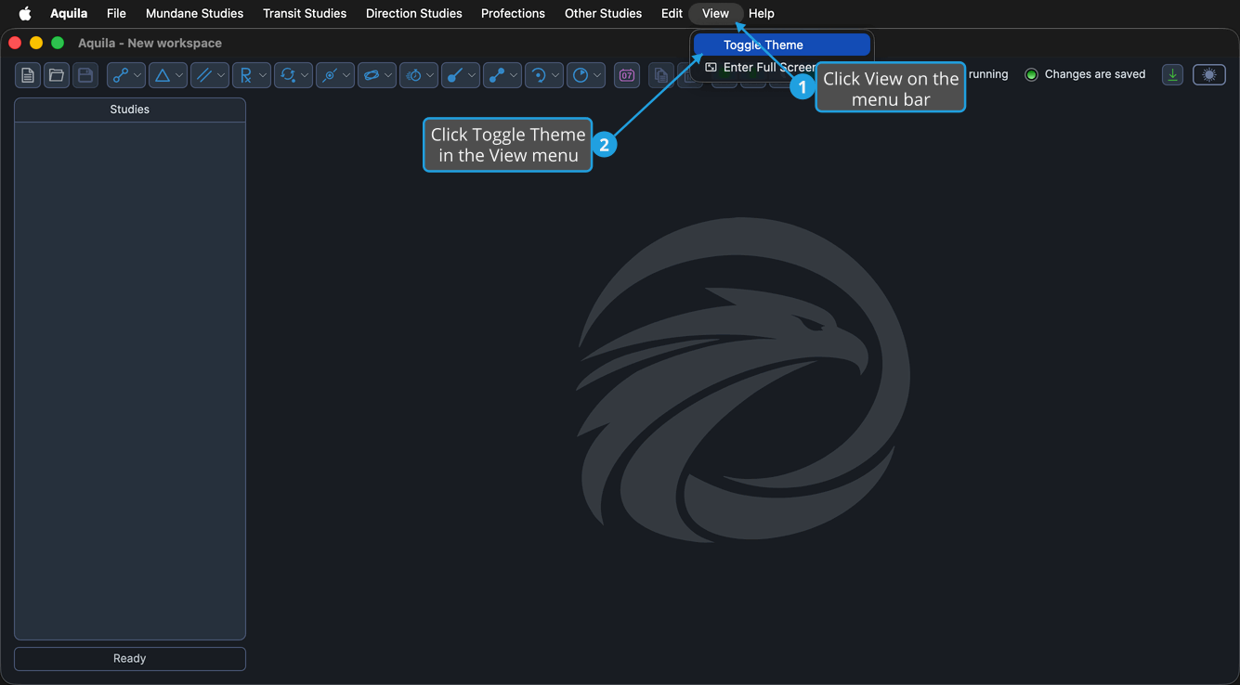1240x685 pixels.
Task: Create a new workspace document
Action: (x=28, y=75)
